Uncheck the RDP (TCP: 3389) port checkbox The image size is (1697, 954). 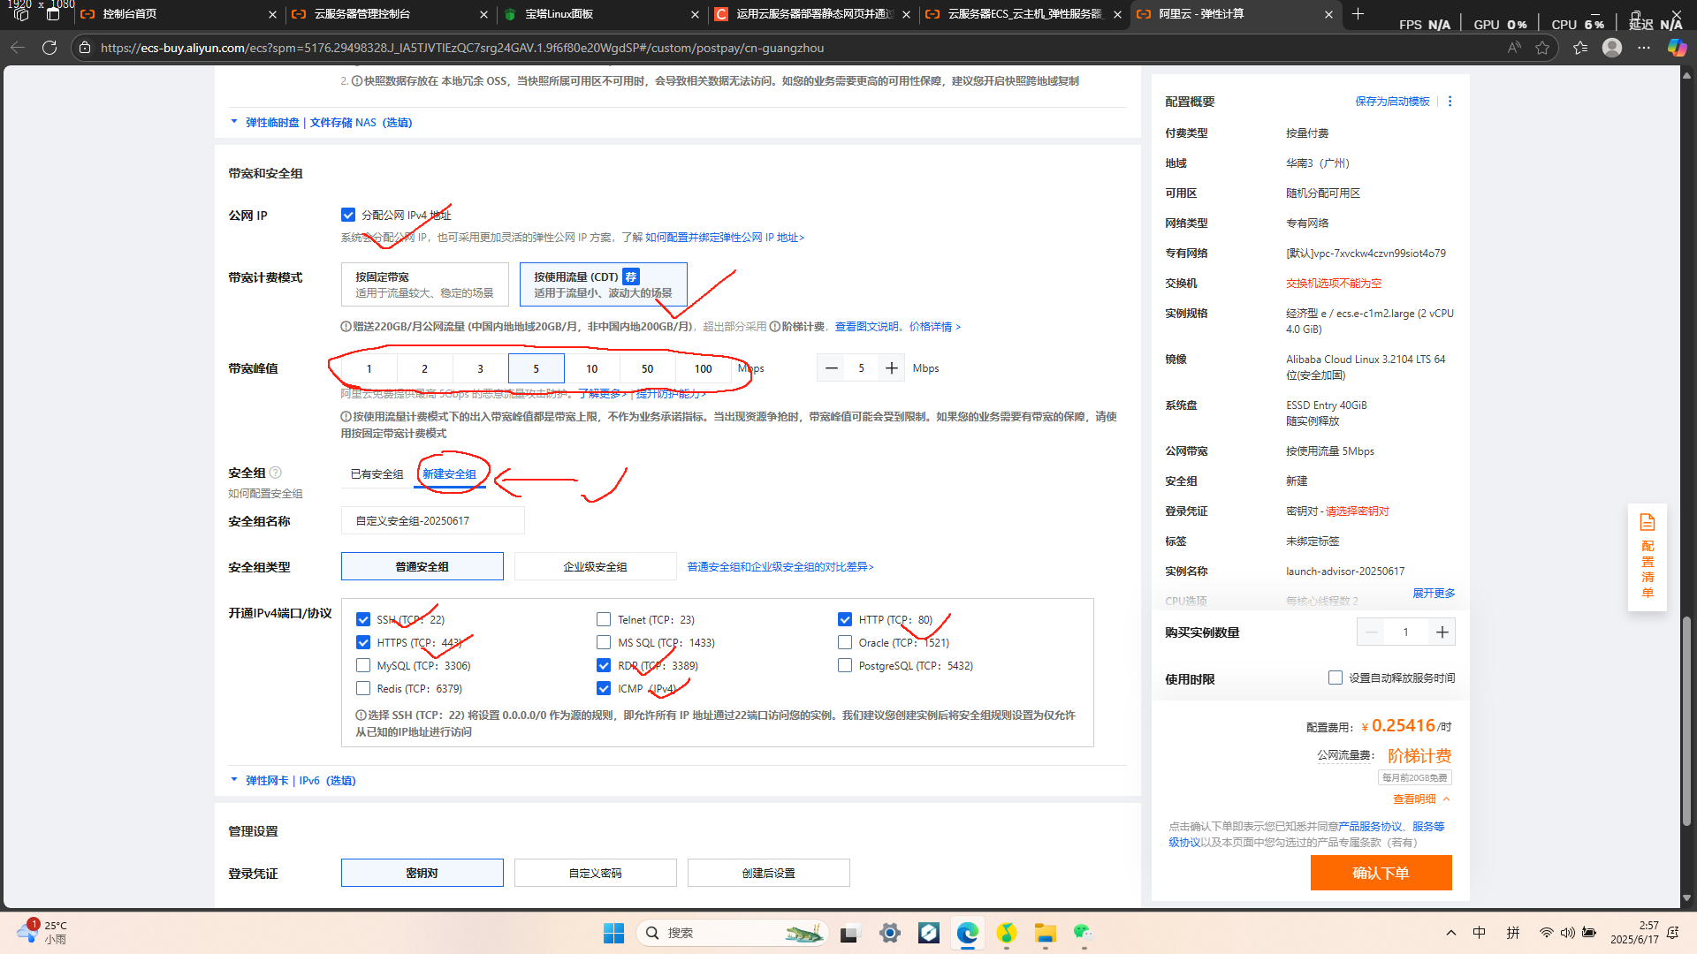tap(604, 665)
